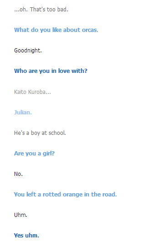Click the word 'love' in the dark blue question
This screenshot has height=247, width=167.
(x=64, y=71)
